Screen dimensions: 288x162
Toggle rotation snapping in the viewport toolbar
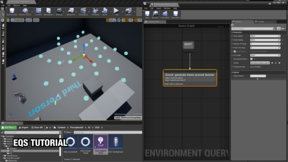pos(136,20)
